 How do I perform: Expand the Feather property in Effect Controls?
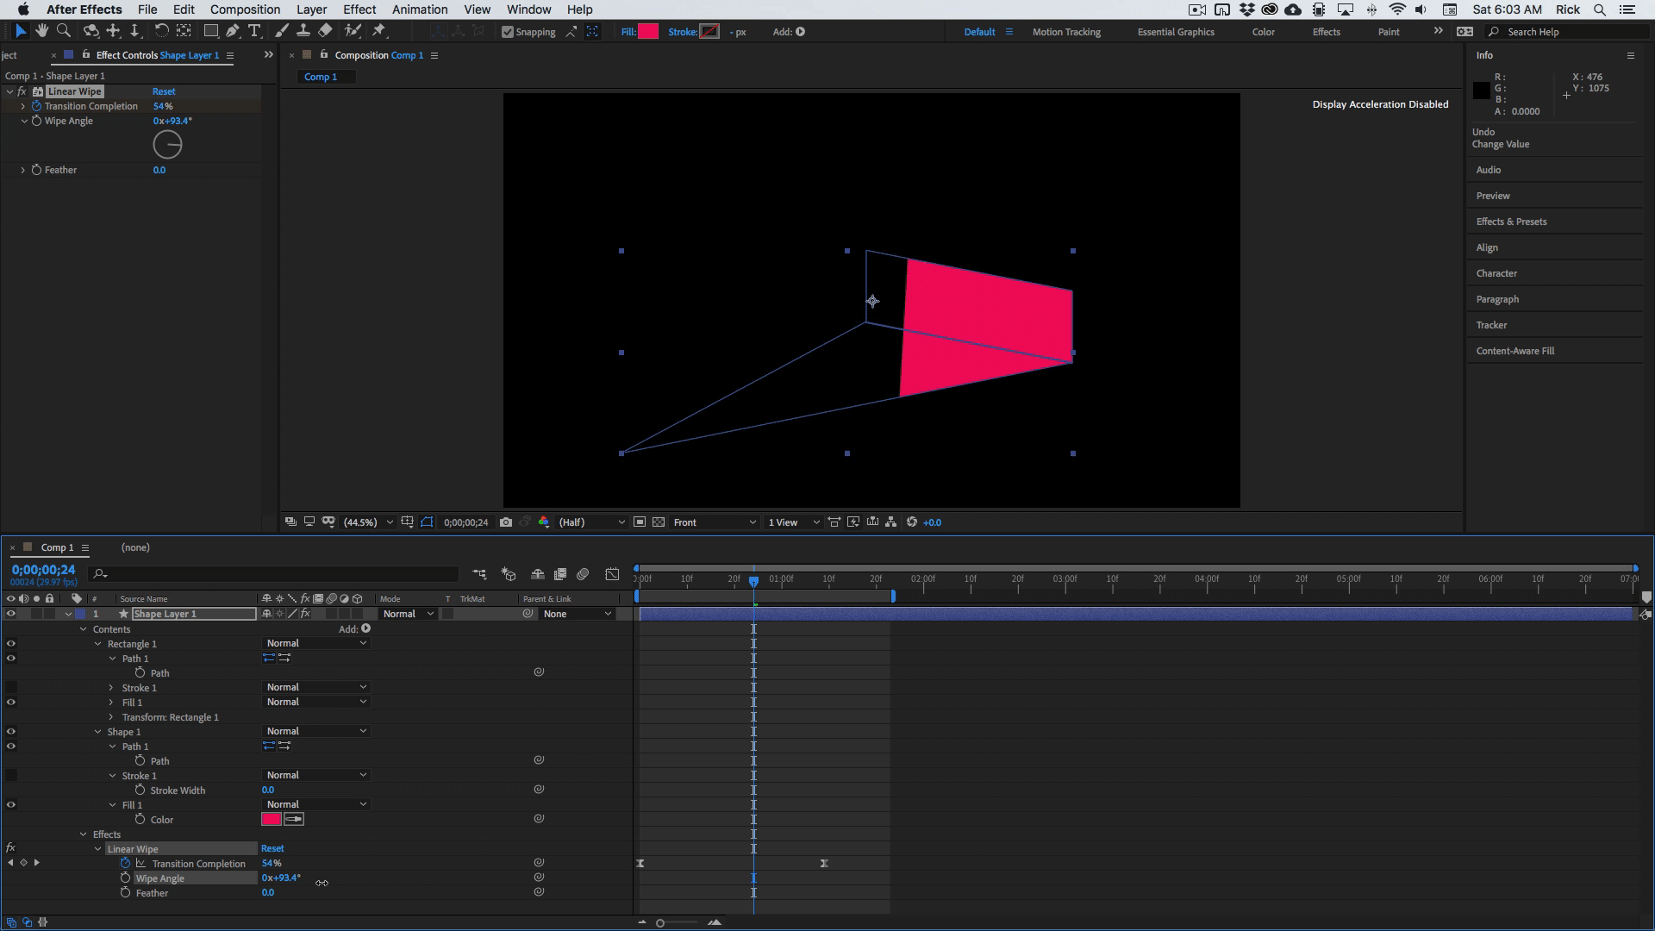[x=23, y=170]
